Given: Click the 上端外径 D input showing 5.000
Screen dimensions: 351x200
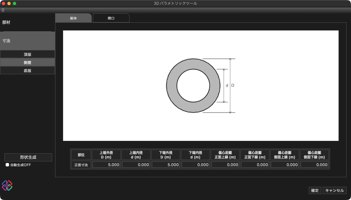Looking at the screenshot, I should point(106,165).
